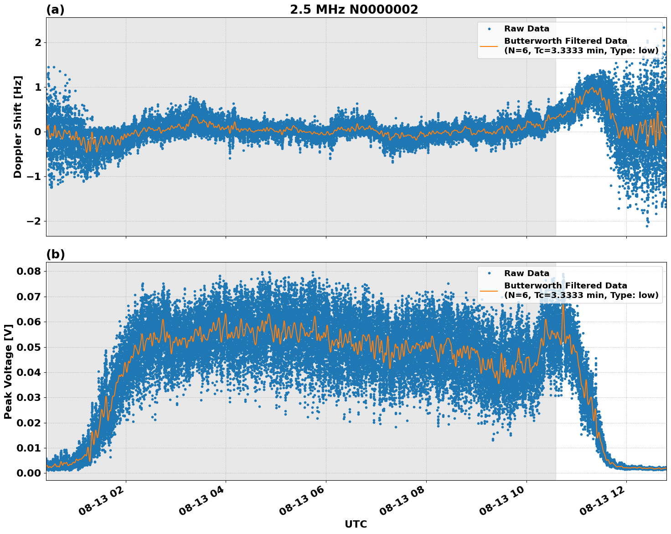The image size is (671, 534).
Task: Click the "Peak Voltage [V]" y-axis label
Action: pos(8,371)
